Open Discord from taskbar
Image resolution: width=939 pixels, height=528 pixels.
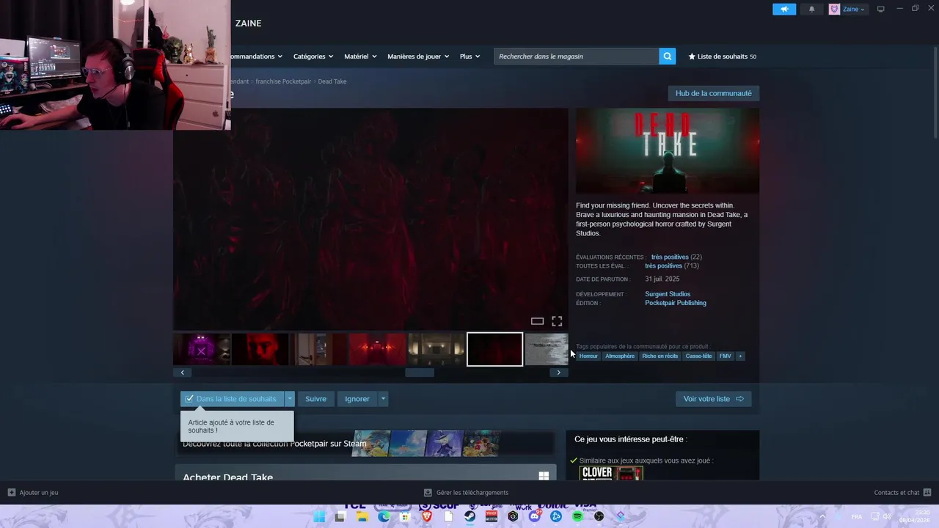(534, 516)
